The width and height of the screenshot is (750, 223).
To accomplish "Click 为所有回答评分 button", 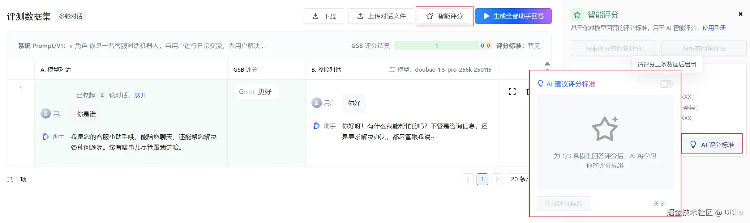I will click(704, 48).
